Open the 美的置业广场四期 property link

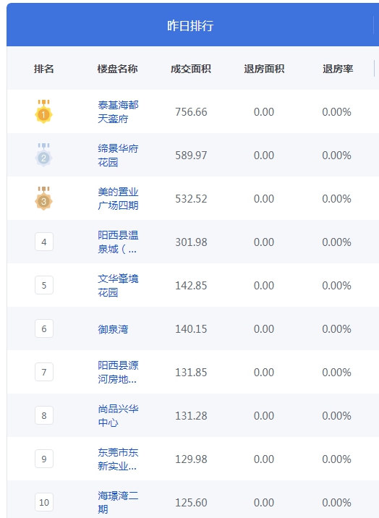118,198
